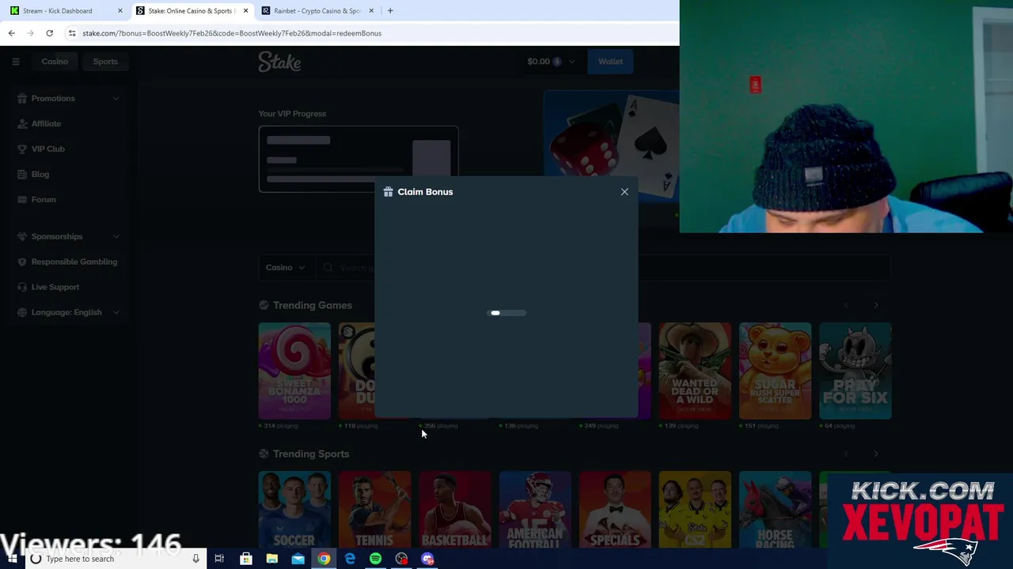Open Microsoft Store from taskbar
1013x569 pixels.
tap(246, 559)
